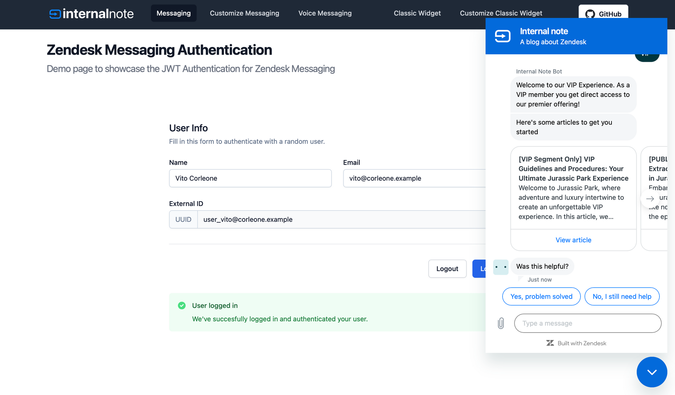Go to the Voice Messaging page

(325, 13)
